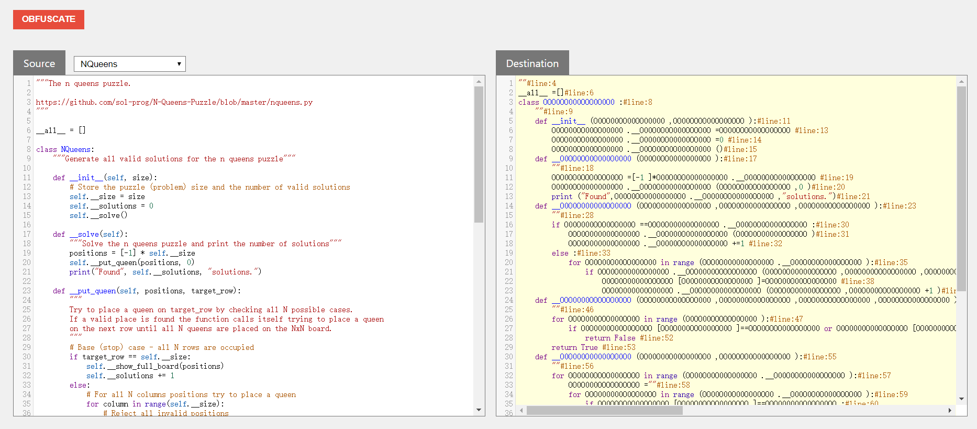The image size is (977, 429).
Task: Select the Destination tab
Action: pos(532,63)
